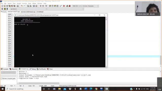
Task: Click the left arrow of the project panel tabs
Action: tap(4, 12)
